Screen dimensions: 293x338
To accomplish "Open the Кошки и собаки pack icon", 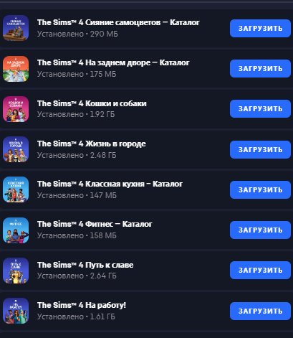I will click(x=16, y=109).
